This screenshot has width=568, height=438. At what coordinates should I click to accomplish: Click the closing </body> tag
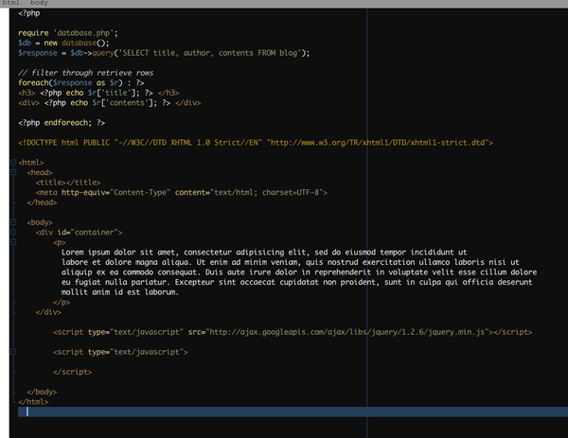coord(42,392)
